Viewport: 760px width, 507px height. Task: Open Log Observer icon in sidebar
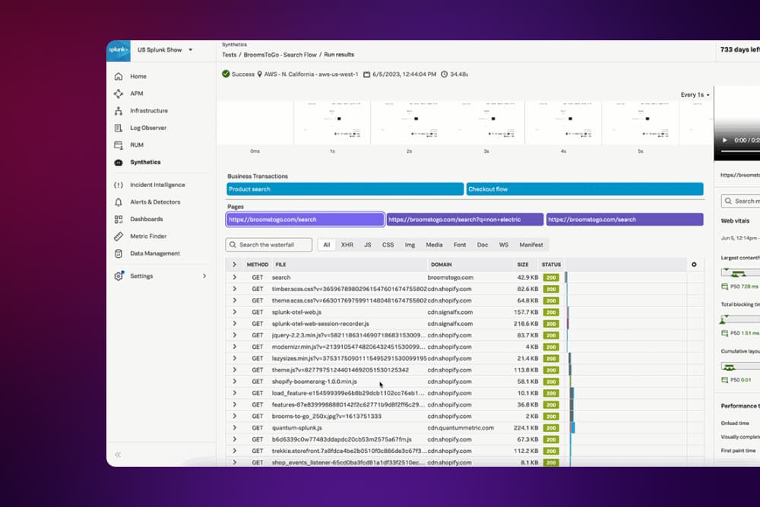(x=118, y=128)
